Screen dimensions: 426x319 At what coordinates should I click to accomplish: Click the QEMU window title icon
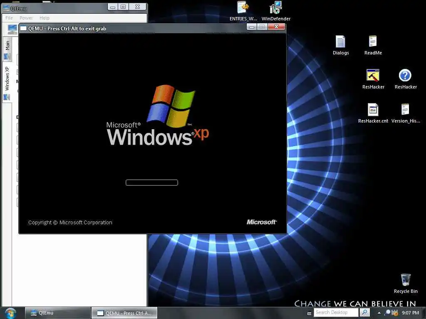pyautogui.click(x=24, y=29)
